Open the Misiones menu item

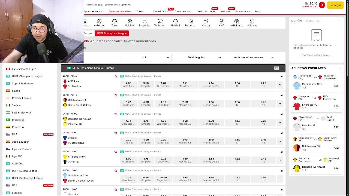click(225, 11)
